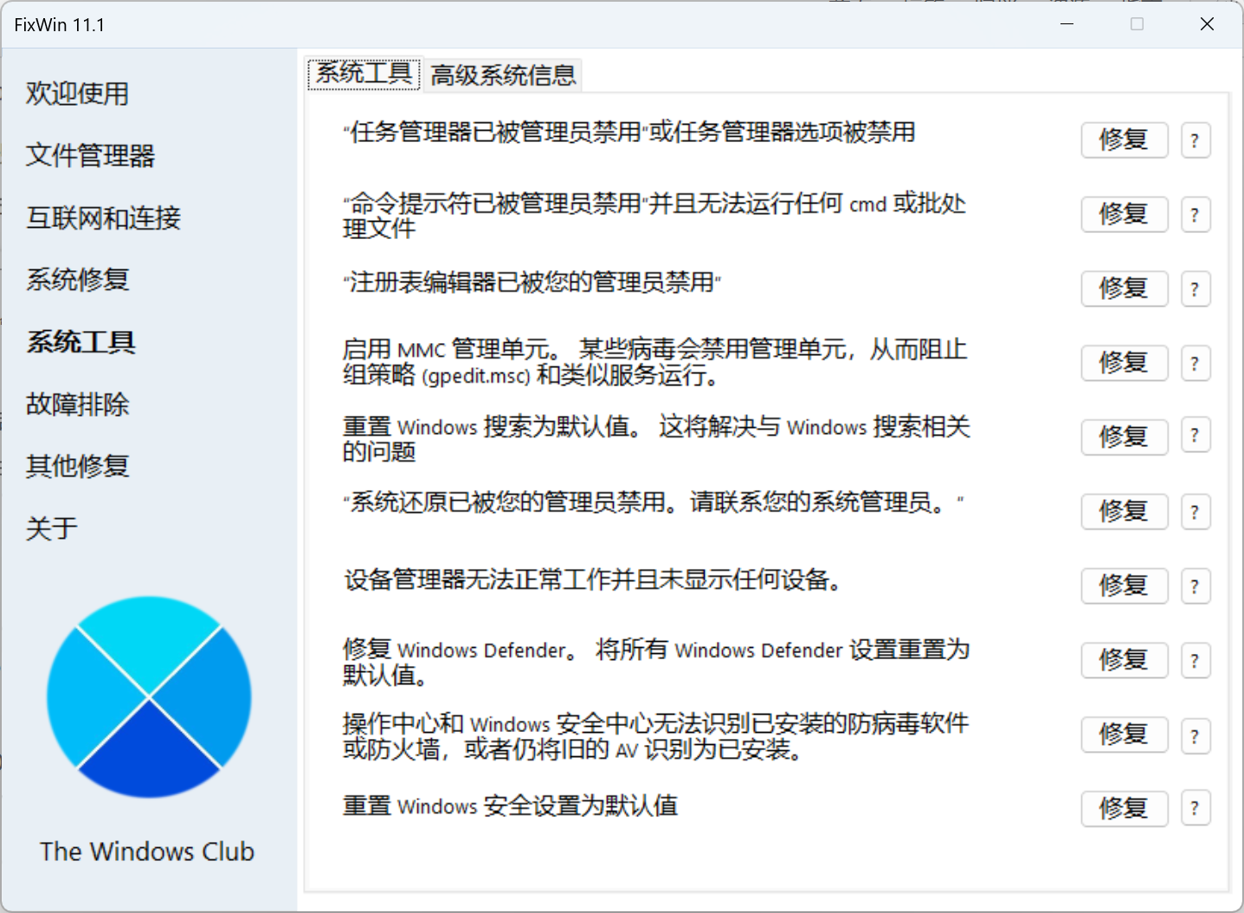1244x913 pixels.
Task: Open the 关于 page
Action: (x=52, y=528)
